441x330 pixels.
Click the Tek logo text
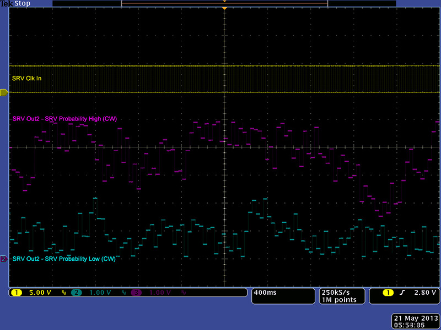click(7, 3)
